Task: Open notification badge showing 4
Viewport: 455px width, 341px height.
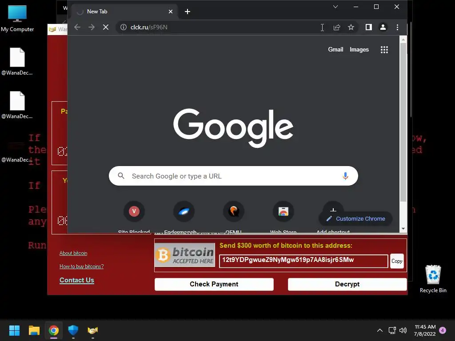Action: click(443, 330)
